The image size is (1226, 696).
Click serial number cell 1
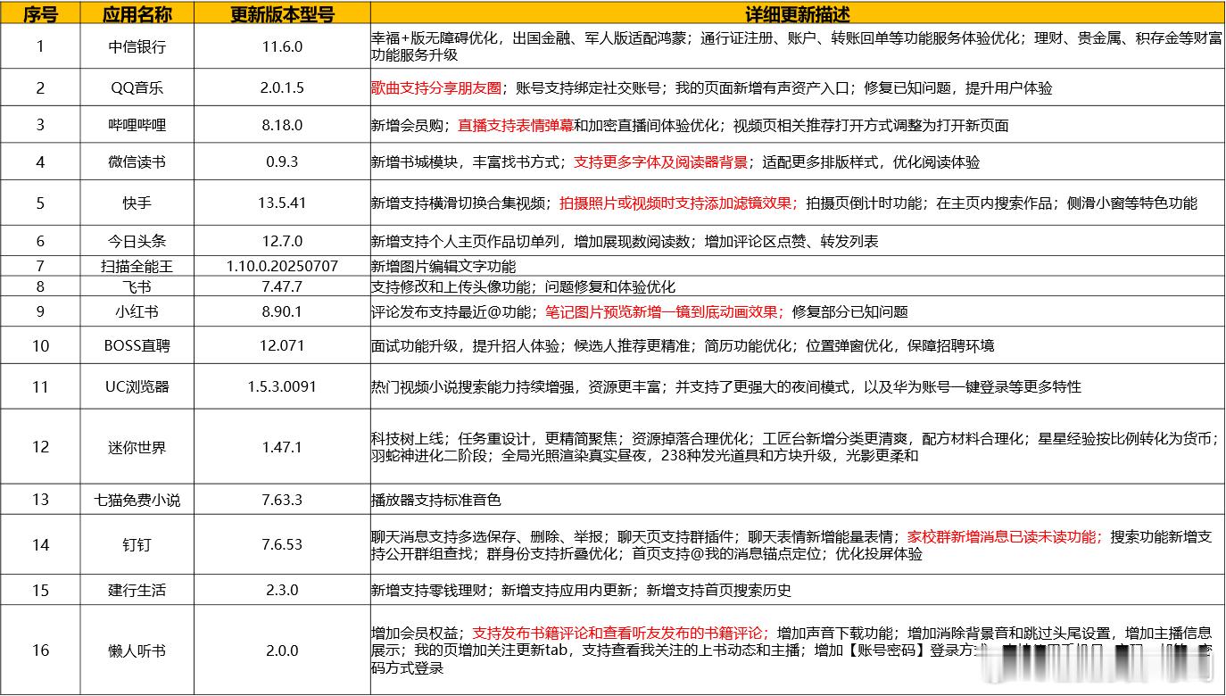tap(40, 46)
